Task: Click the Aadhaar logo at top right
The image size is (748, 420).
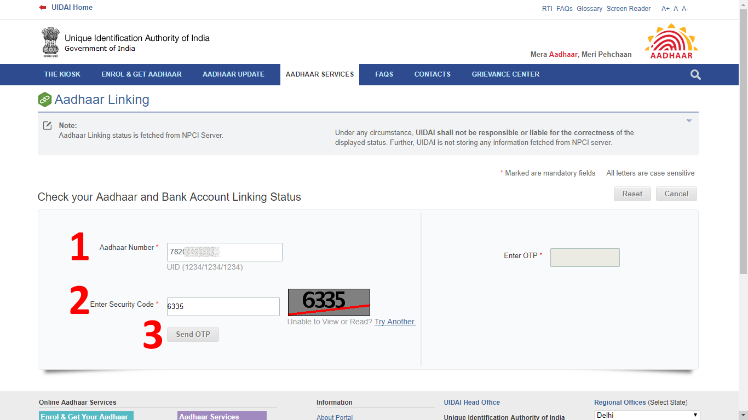Action: 671,42
